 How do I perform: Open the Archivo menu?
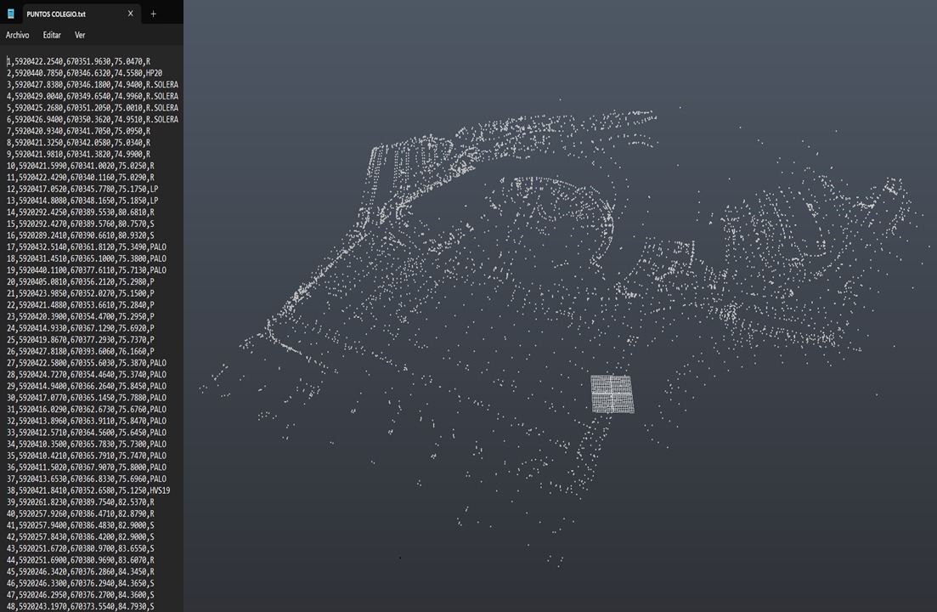coord(17,35)
